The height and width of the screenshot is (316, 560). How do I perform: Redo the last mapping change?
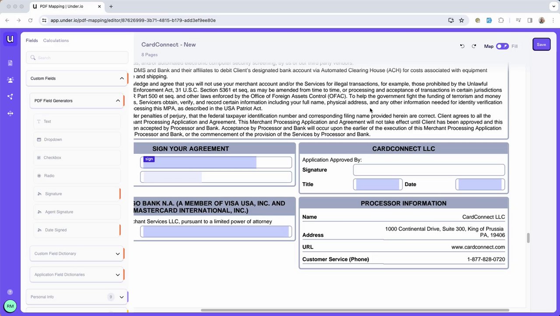(x=474, y=46)
